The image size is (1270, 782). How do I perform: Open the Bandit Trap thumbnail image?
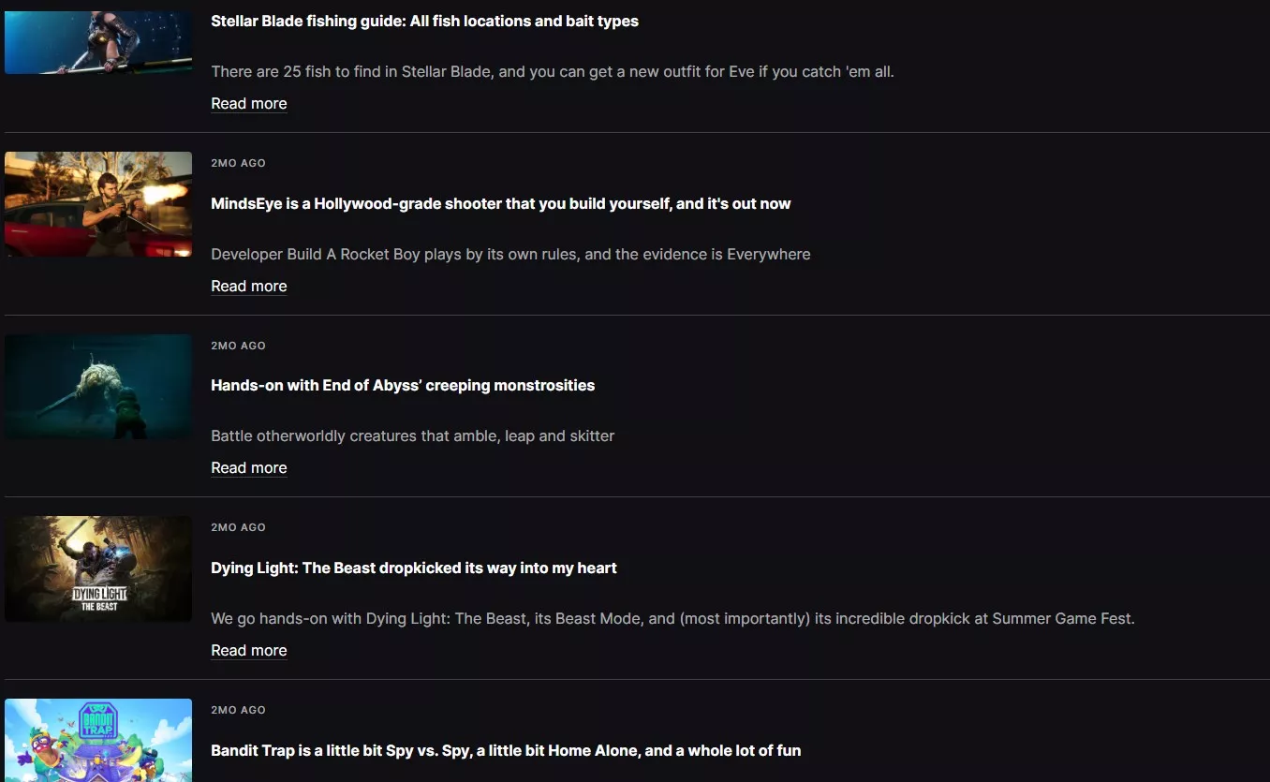pyautogui.click(x=98, y=740)
